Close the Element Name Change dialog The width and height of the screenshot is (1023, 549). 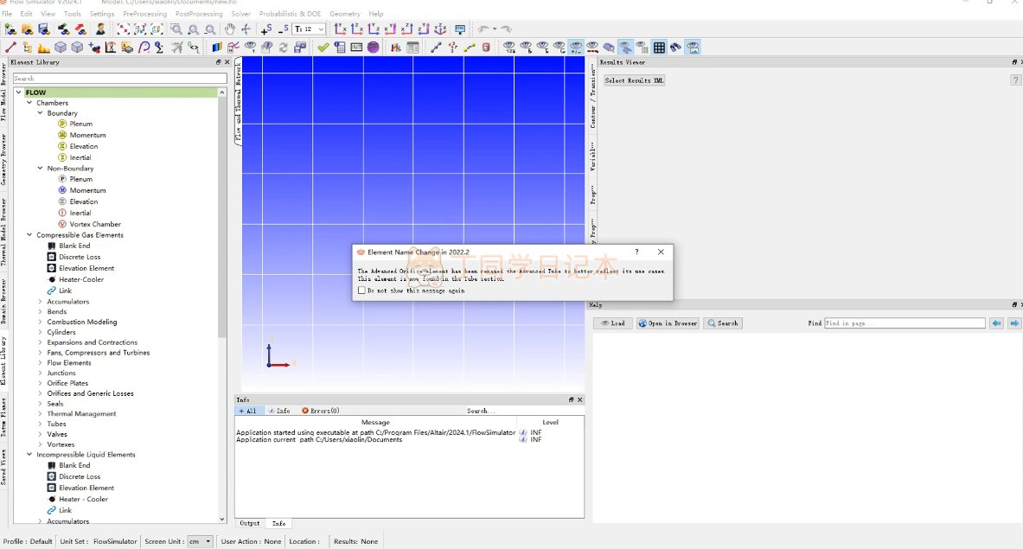coord(661,252)
